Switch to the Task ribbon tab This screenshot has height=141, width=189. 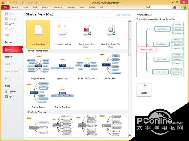pos(35,7)
